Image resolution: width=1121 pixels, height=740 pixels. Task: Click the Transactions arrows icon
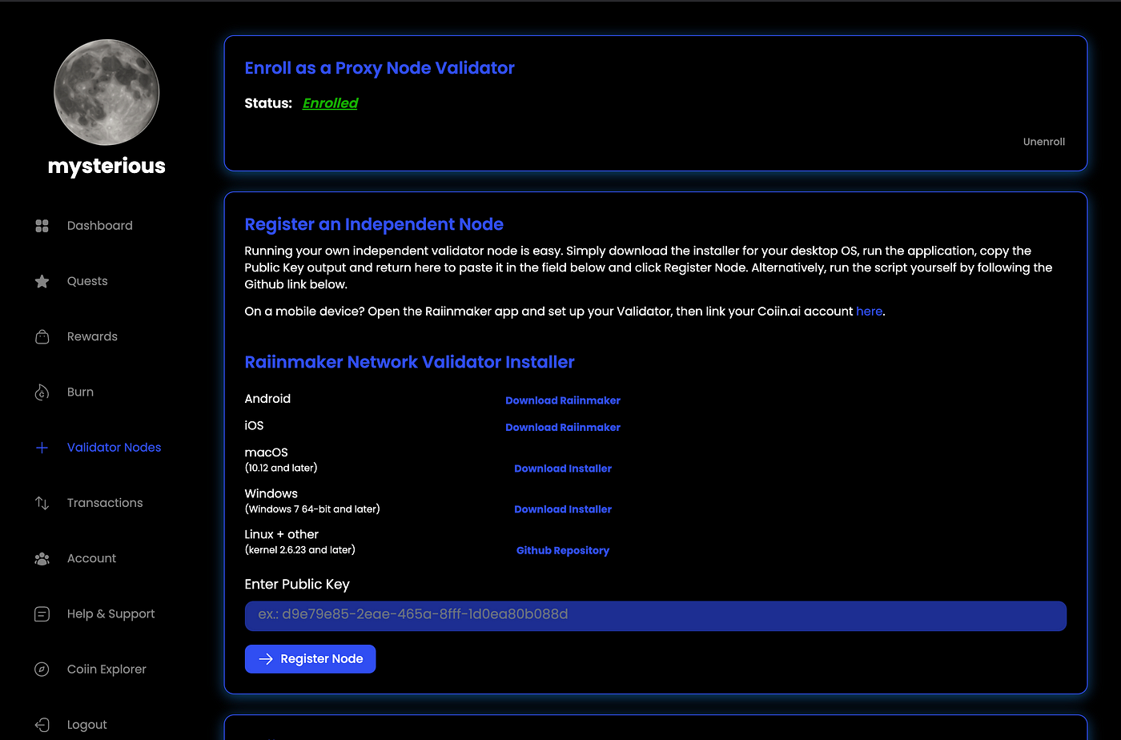[x=42, y=503]
